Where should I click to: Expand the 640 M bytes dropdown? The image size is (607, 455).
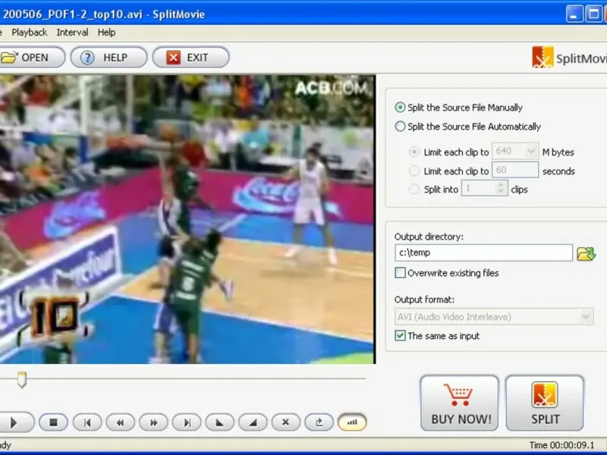point(531,151)
